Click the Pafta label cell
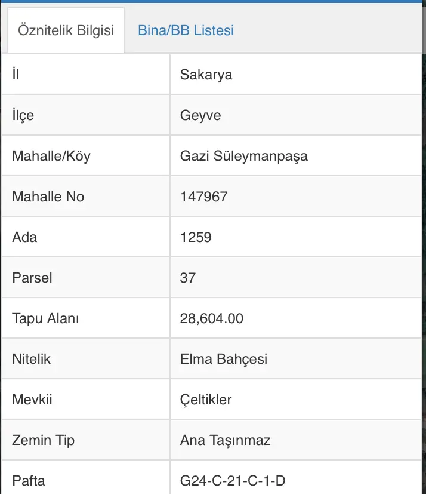 coord(86,477)
